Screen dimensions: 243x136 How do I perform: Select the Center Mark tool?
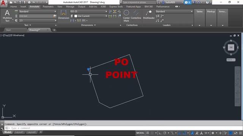click(126, 16)
